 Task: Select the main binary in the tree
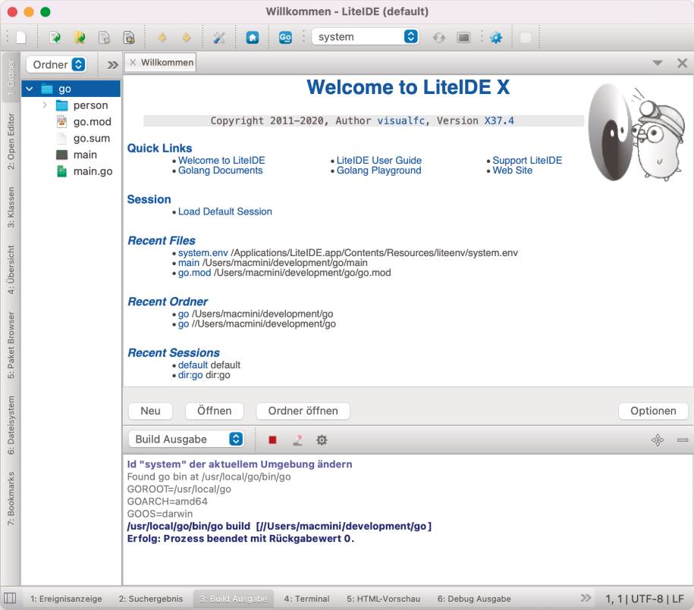(x=85, y=155)
